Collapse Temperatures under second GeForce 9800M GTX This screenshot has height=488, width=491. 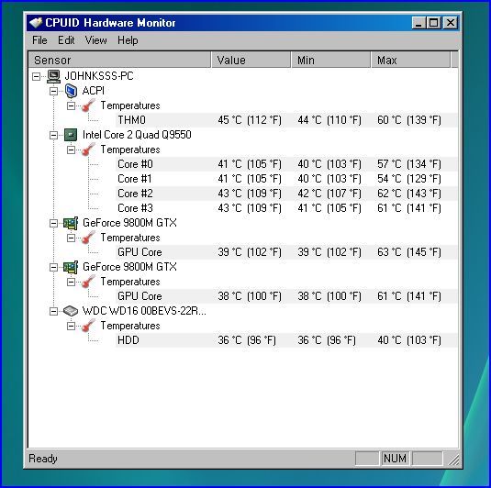72,282
